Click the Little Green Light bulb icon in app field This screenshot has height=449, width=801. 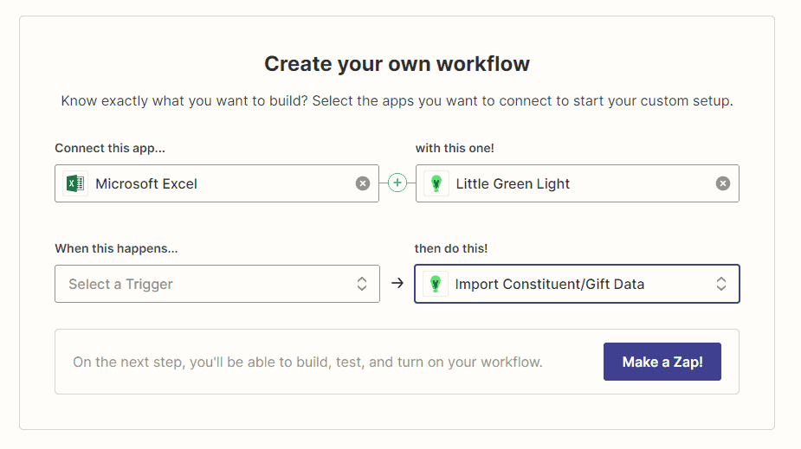pos(436,183)
